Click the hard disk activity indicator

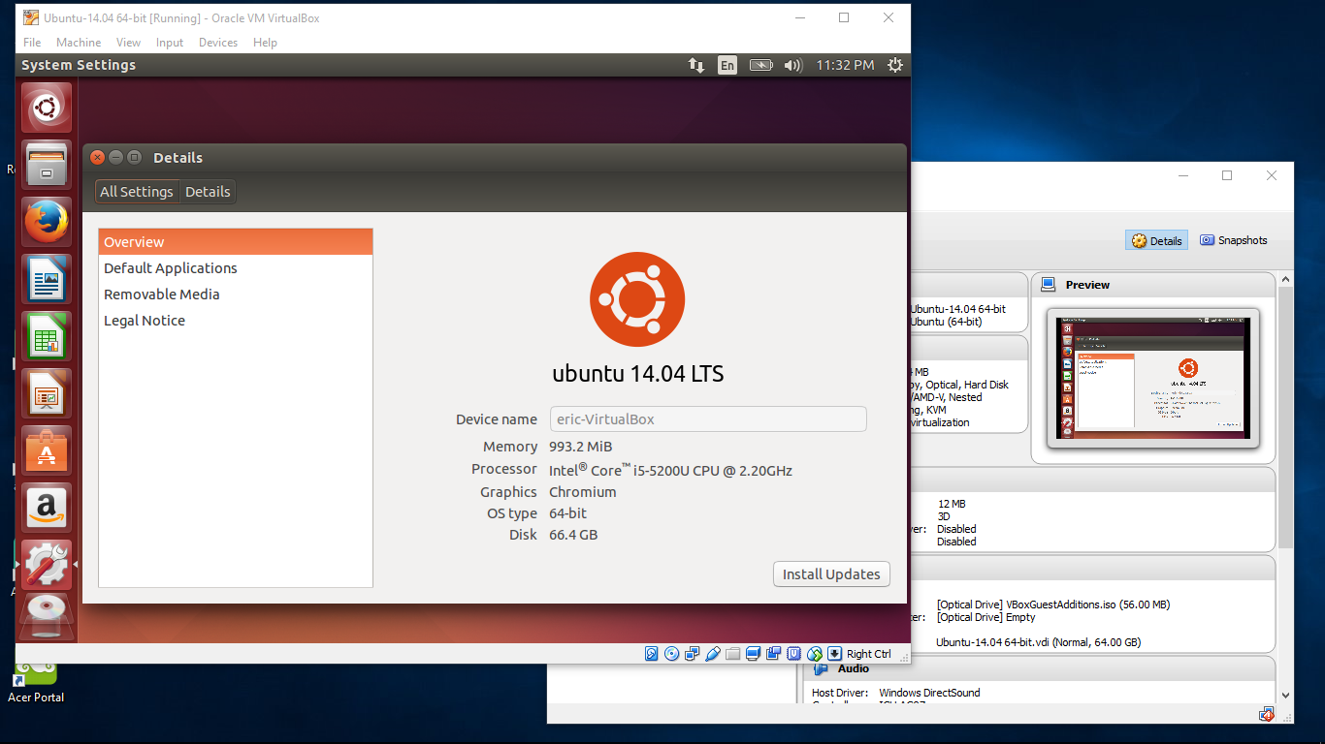(x=652, y=654)
